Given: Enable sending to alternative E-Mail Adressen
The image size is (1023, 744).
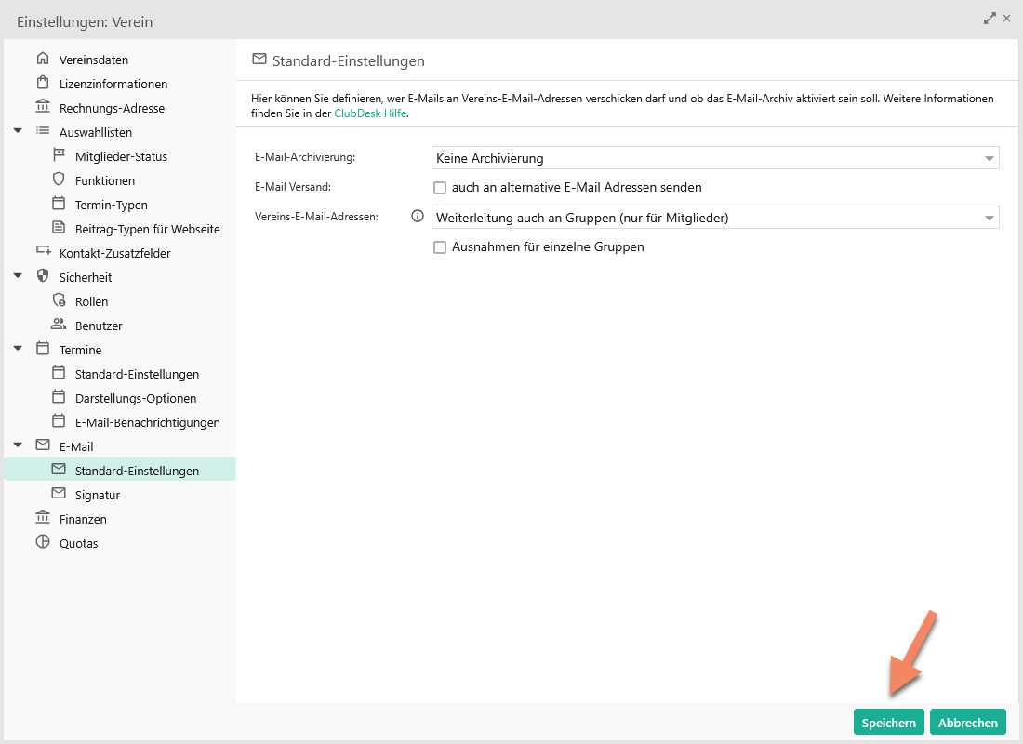Looking at the screenshot, I should [x=440, y=188].
